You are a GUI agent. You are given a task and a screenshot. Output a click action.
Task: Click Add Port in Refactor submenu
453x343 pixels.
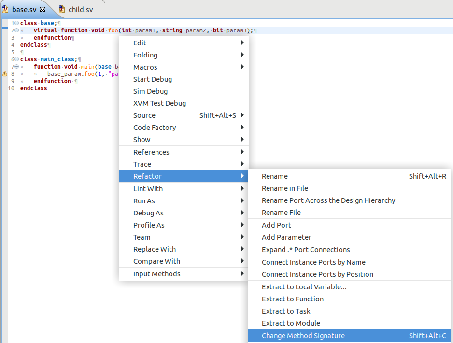276,225
